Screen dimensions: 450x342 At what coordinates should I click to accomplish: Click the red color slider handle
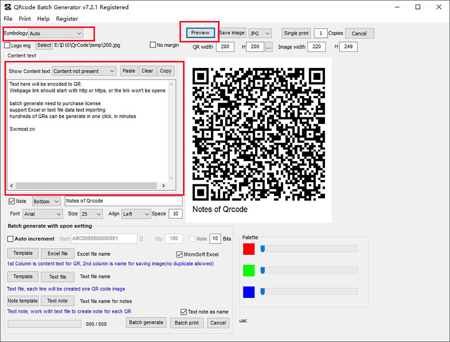(262, 249)
